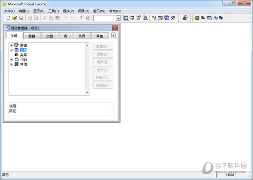Click the Undo arrow icon

click(66, 17)
